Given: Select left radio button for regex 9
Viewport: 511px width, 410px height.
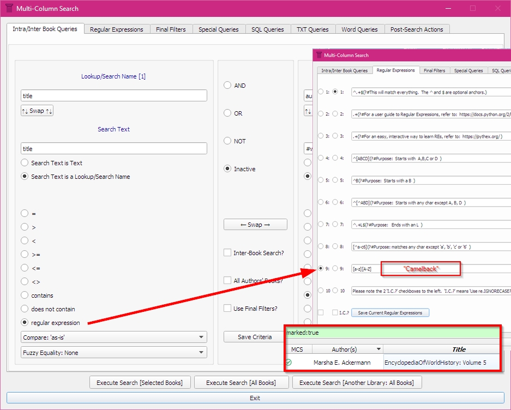Looking at the screenshot, I should click(x=321, y=269).
